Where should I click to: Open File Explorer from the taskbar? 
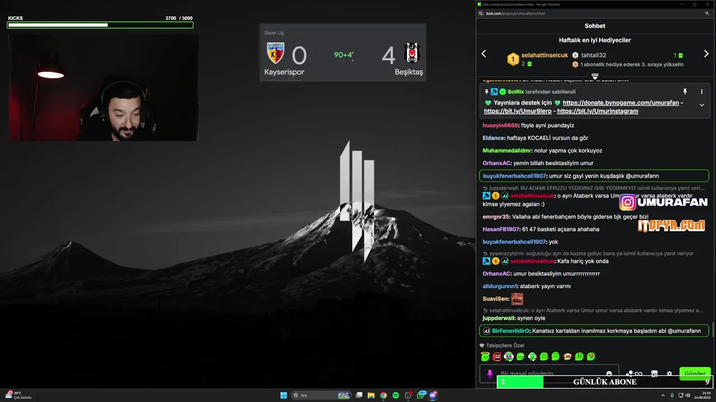coord(371,395)
